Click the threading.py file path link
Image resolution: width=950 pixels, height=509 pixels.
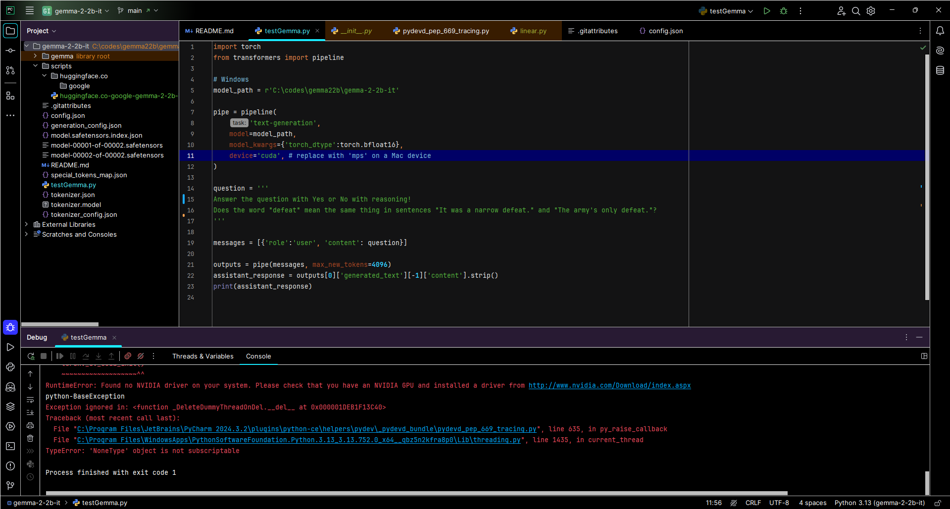point(299,440)
